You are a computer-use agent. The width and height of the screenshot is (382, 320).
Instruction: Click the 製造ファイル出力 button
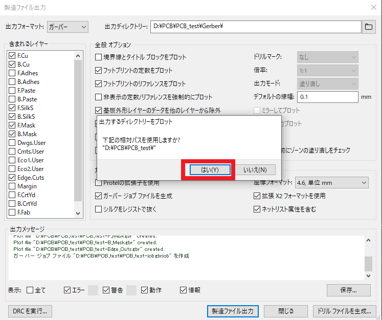[232, 311]
